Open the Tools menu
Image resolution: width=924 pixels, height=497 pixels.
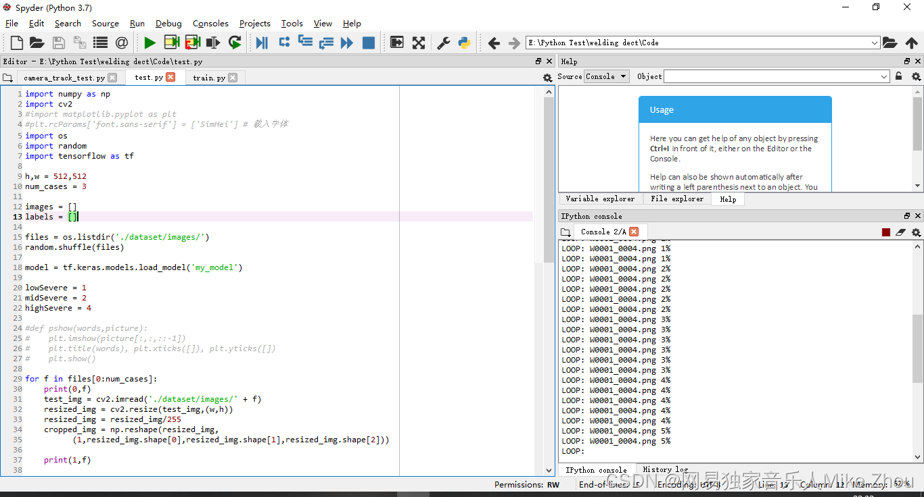point(292,23)
